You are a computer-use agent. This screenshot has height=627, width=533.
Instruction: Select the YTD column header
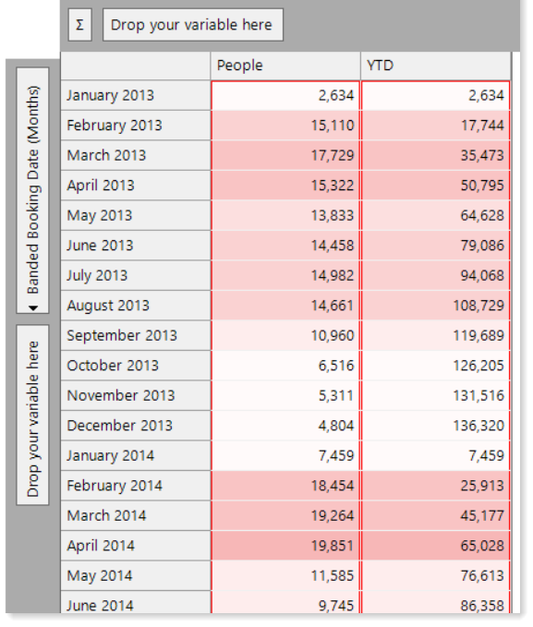pyautogui.click(x=436, y=66)
